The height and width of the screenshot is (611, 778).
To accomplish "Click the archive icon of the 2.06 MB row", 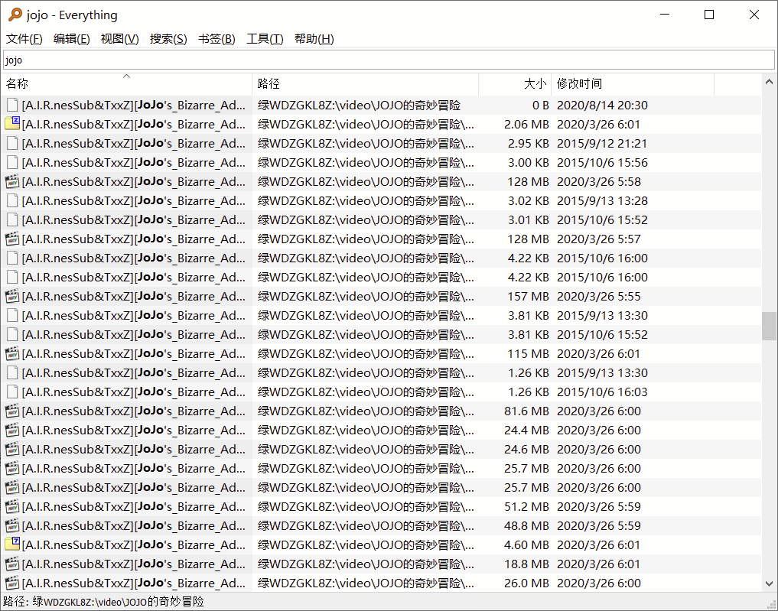I will (x=12, y=124).
